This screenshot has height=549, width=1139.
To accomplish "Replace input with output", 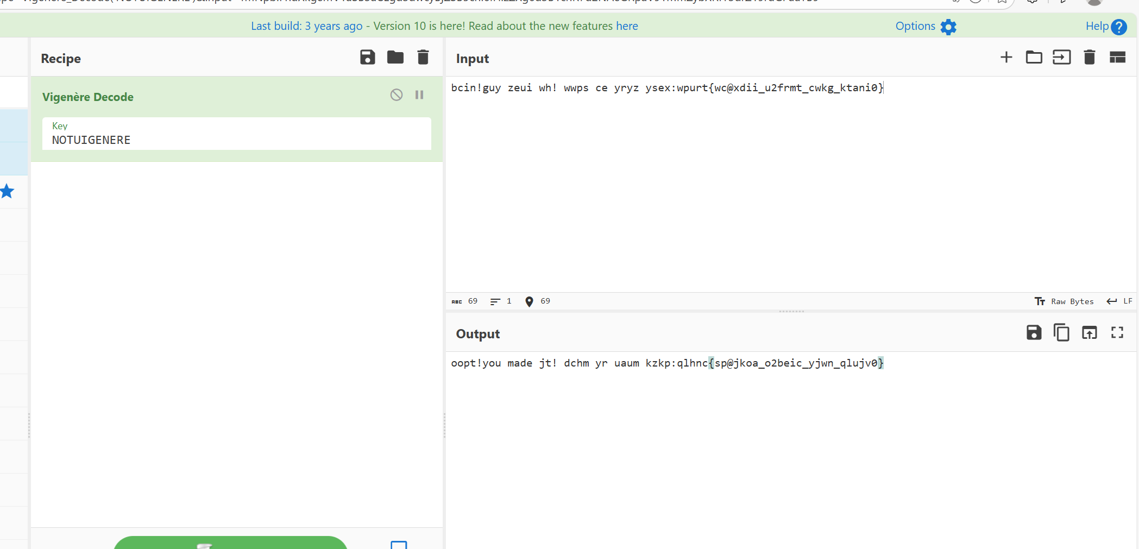I will tap(1089, 332).
